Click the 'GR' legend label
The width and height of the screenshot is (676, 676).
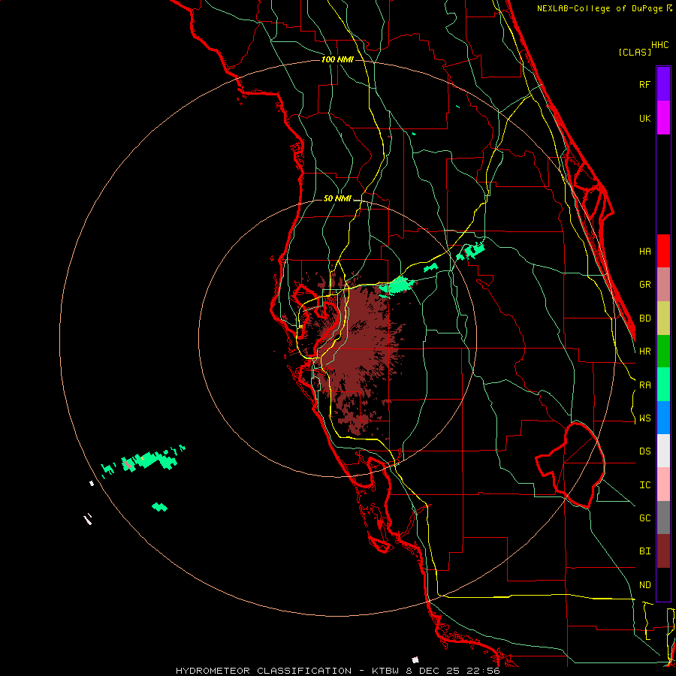[x=644, y=285]
